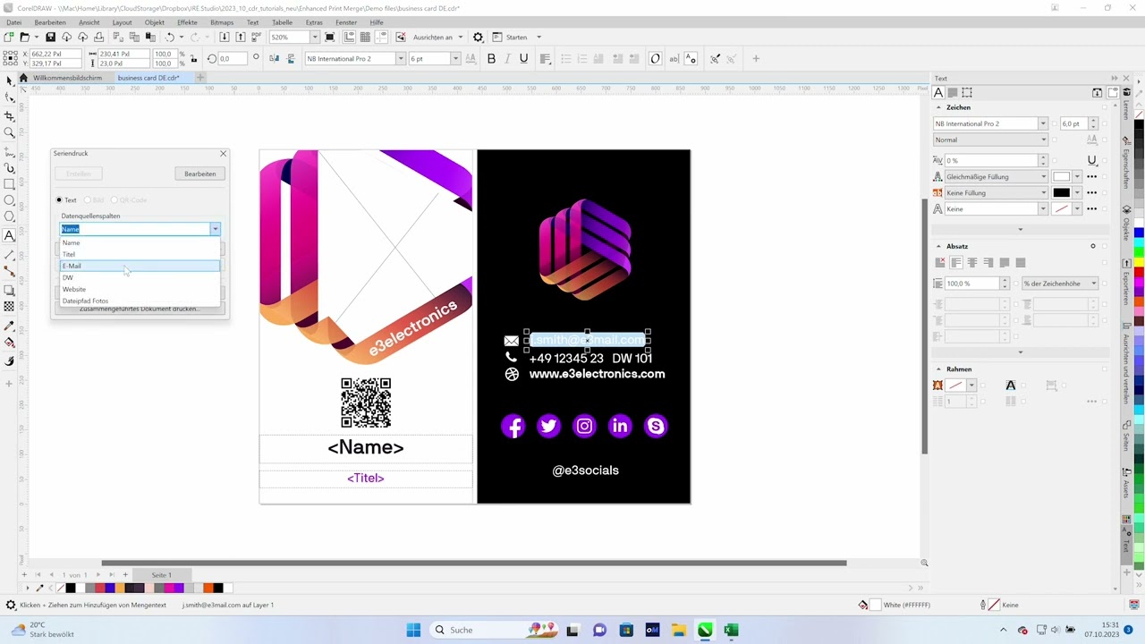This screenshot has width=1145, height=644.
Task: Choose Website in the dropdown list
Action: pyautogui.click(x=140, y=289)
